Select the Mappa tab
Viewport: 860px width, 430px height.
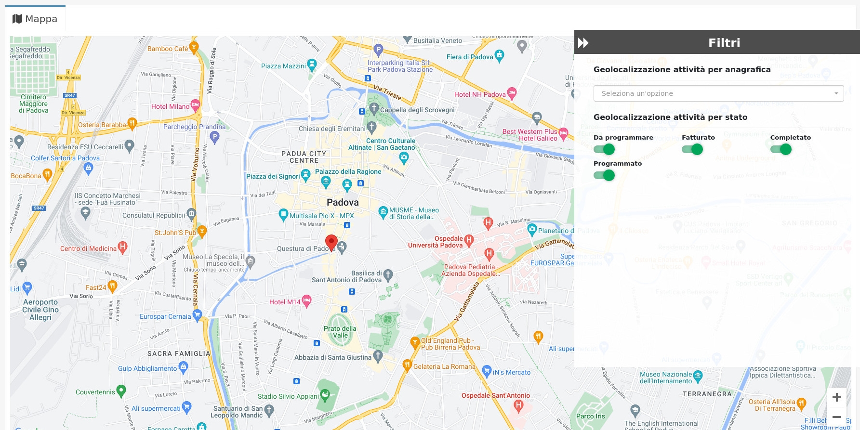click(x=35, y=19)
